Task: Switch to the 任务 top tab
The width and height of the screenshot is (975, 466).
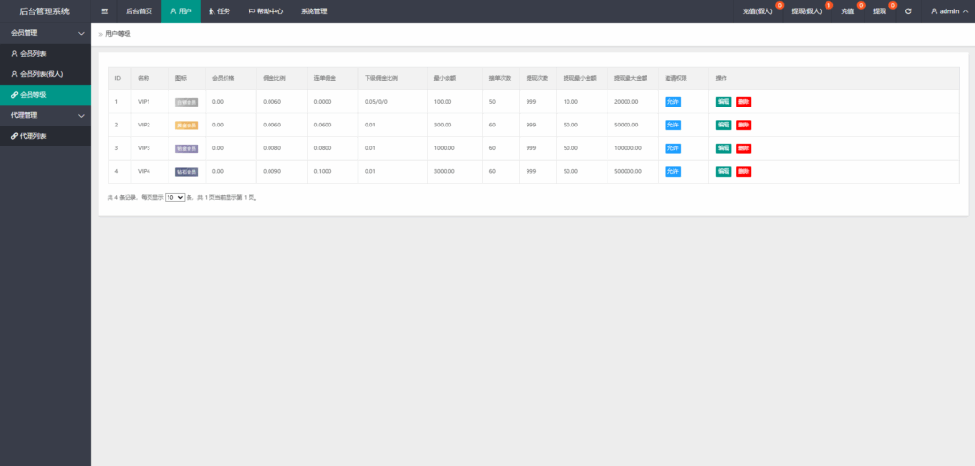Action: coord(219,11)
